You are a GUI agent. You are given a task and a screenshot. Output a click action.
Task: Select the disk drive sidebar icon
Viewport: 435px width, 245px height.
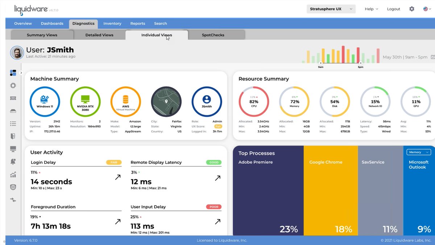tap(13, 111)
